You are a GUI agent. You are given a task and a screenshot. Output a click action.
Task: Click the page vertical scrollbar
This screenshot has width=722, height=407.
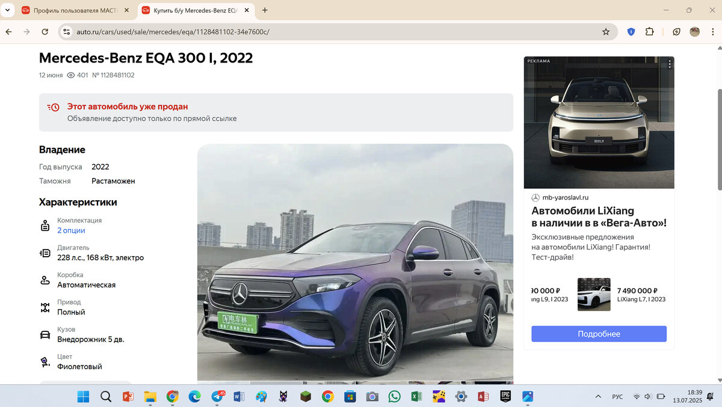click(718, 139)
